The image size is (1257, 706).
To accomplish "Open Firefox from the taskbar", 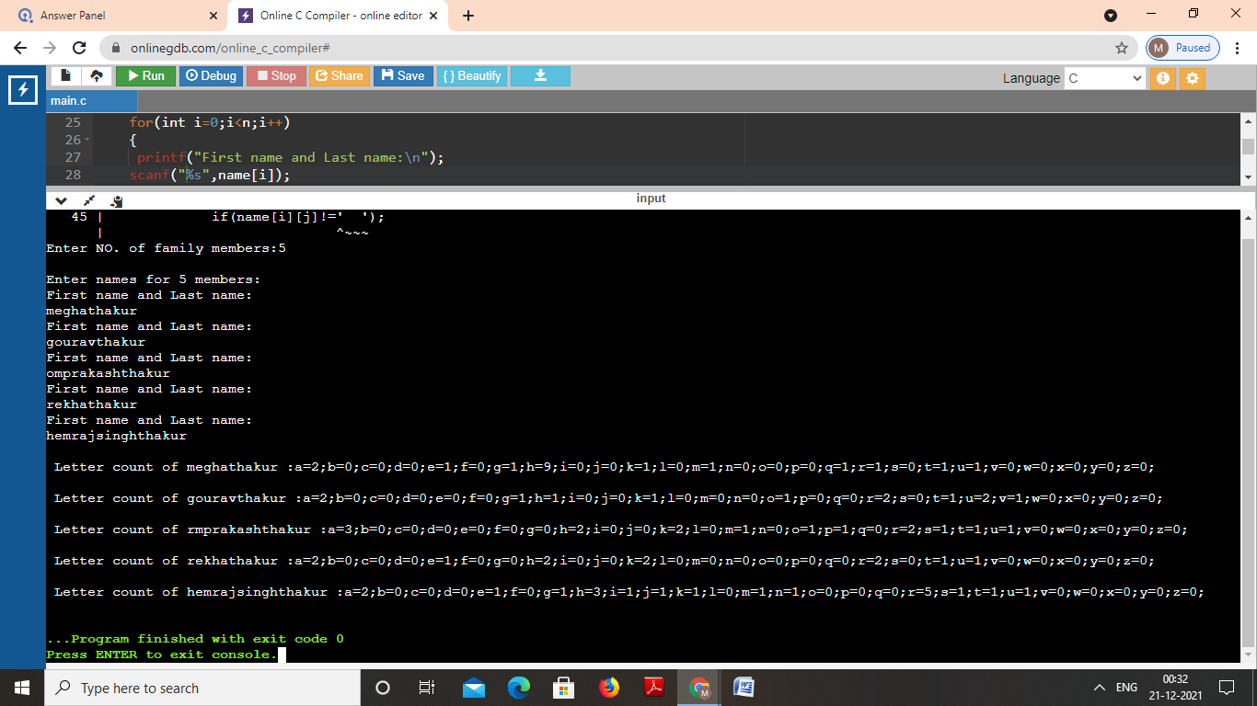I will coord(609,688).
